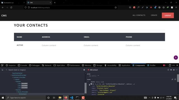This screenshot has height=100, width=179.
Task: Open the Style Editor tab
Action: [x=59, y=65]
